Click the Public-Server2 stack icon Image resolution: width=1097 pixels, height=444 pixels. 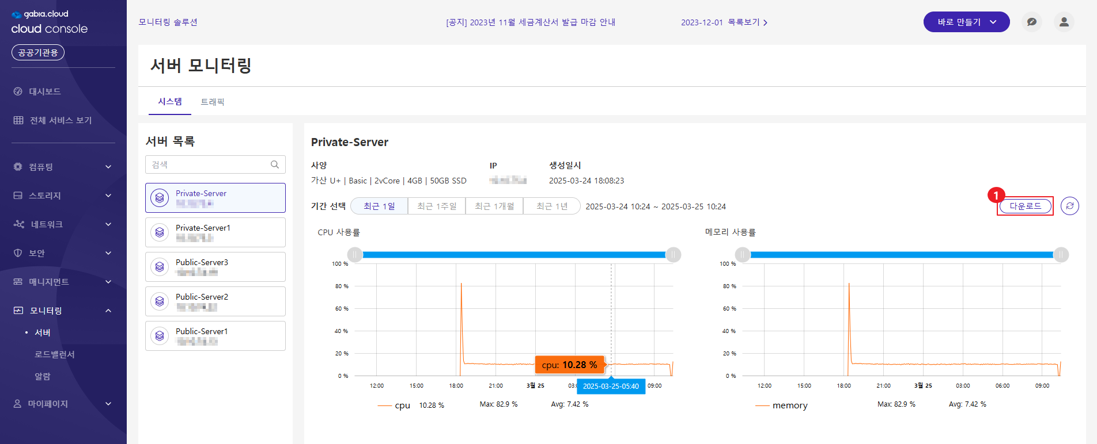click(x=160, y=301)
